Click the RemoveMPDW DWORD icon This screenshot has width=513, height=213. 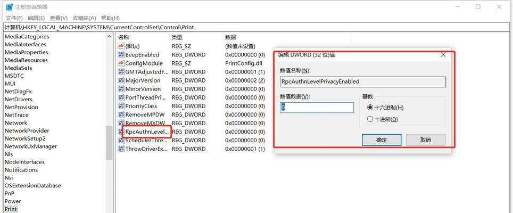121,114
